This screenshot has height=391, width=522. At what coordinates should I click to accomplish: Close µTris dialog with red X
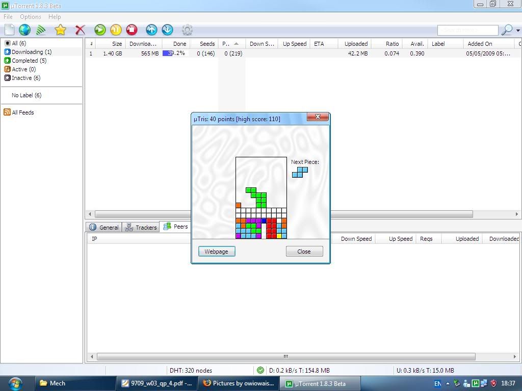click(318, 117)
